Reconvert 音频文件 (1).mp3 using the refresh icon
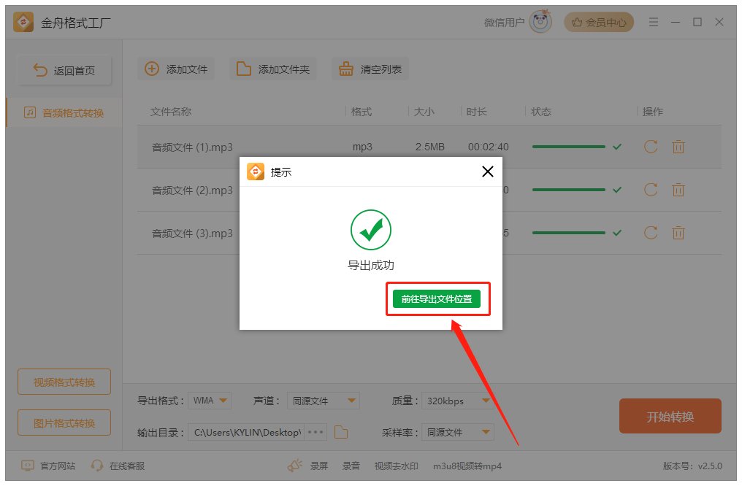Screen dimensions: 742x486 click(x=650, y=147)
